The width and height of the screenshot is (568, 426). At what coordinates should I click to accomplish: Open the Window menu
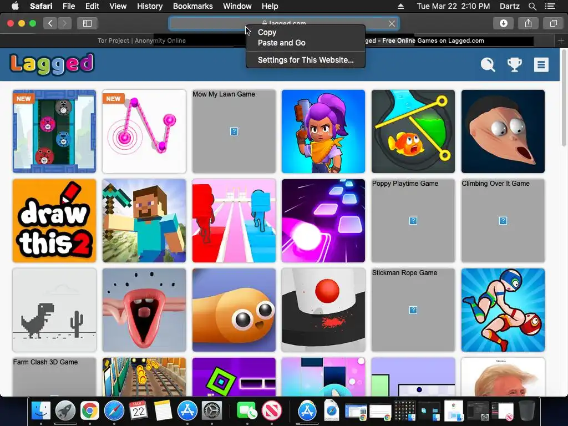click(x=237, y=6)
